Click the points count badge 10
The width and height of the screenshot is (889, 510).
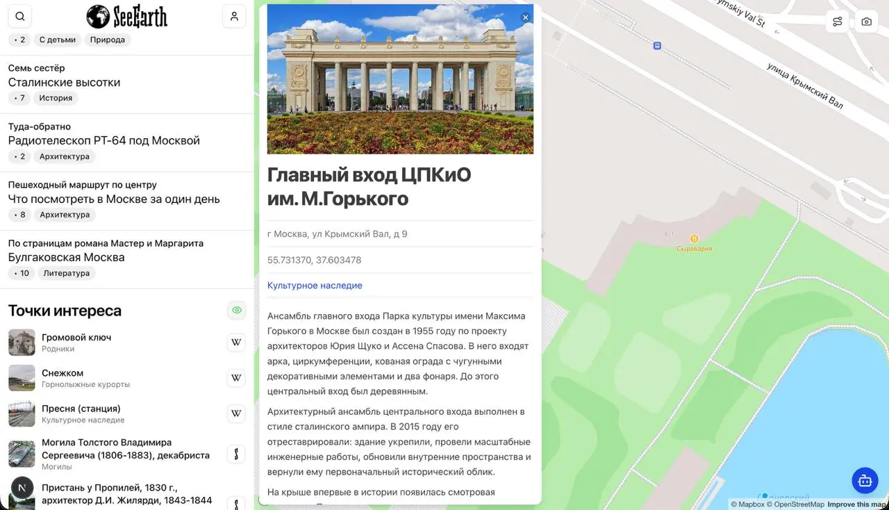[x=22, y=273]
